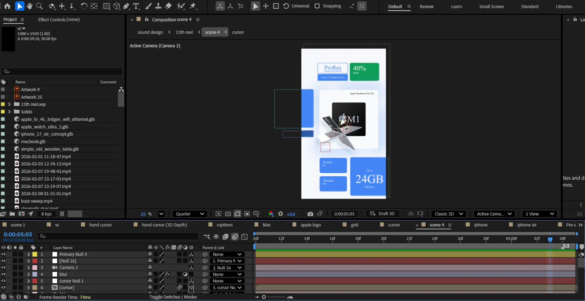Click the Puppet Pin tool
This screenshot has width=585, height=301.
pos(193,6)
